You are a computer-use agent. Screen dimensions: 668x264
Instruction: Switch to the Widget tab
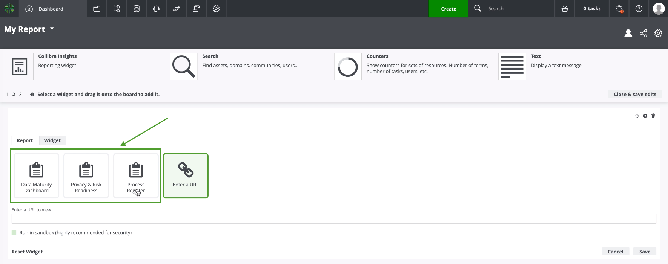52,140
